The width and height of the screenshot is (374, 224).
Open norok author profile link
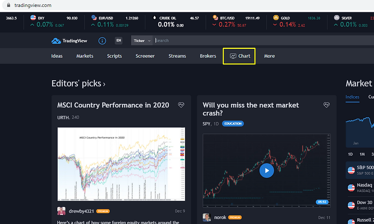[x=220, y=217]
